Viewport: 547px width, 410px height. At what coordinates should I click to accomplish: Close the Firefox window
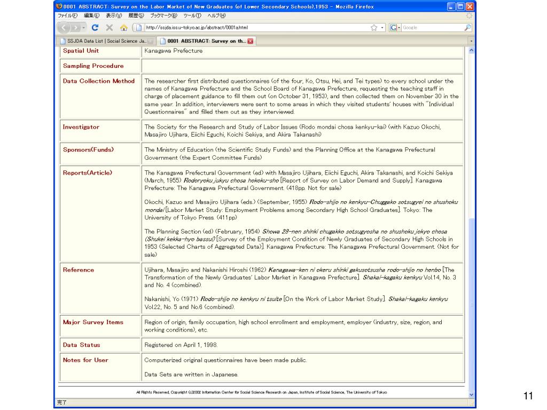click(x=470, y=6)
